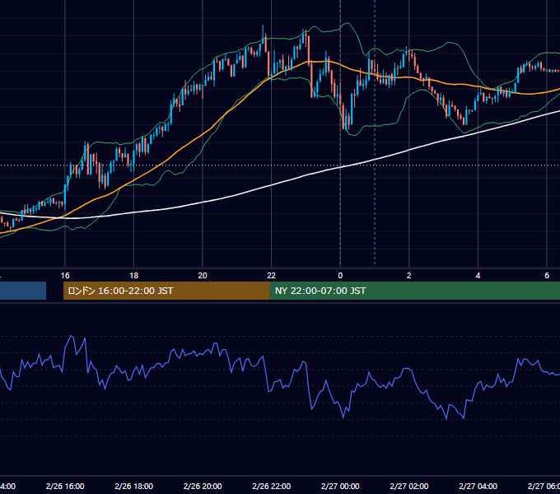Click the 2/27 00:00 date label
The height and width of the screenshot is (494, 560).
click(x=340, y=487)
